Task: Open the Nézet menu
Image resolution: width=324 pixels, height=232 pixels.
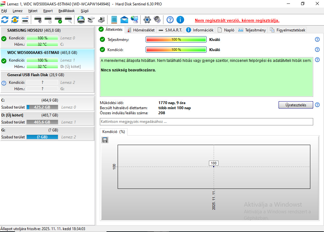Action: [33, 11]
